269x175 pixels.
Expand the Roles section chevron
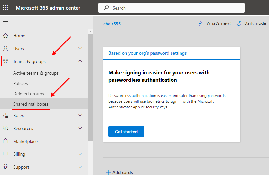click(80, 115)
